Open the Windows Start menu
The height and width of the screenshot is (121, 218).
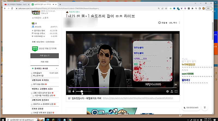(3, 120)
